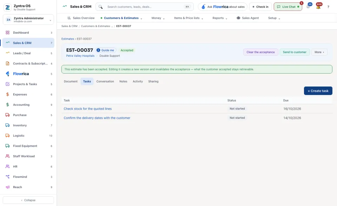Viewport: 337px width, 206px height.
Task: Click the search magnifier icon
Action: pos(101,7)
